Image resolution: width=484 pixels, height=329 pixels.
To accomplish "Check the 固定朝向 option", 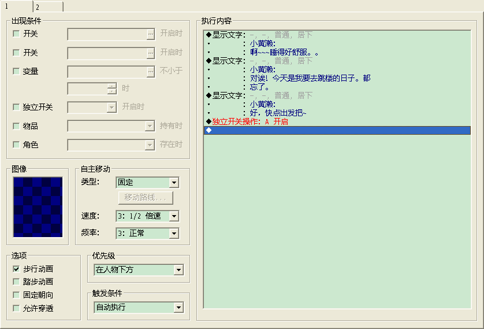I will (16, 295).
